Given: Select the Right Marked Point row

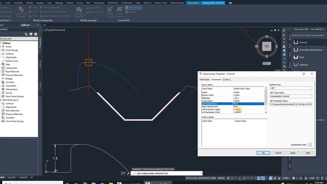Looking at the screenshot, I should 233,107.
